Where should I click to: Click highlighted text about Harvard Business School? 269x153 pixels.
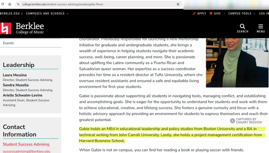click(102, 141)
